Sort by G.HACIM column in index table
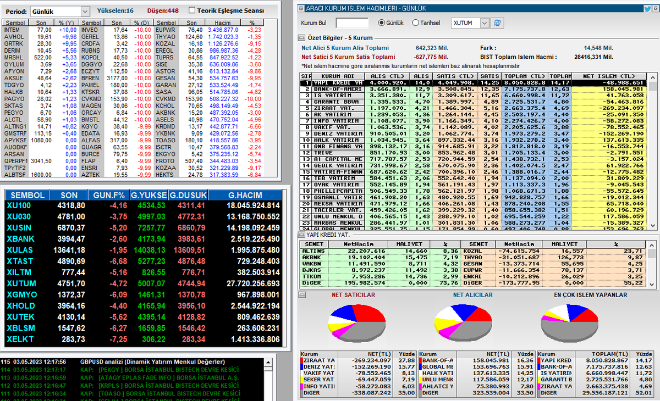 (x=246, y=195)
